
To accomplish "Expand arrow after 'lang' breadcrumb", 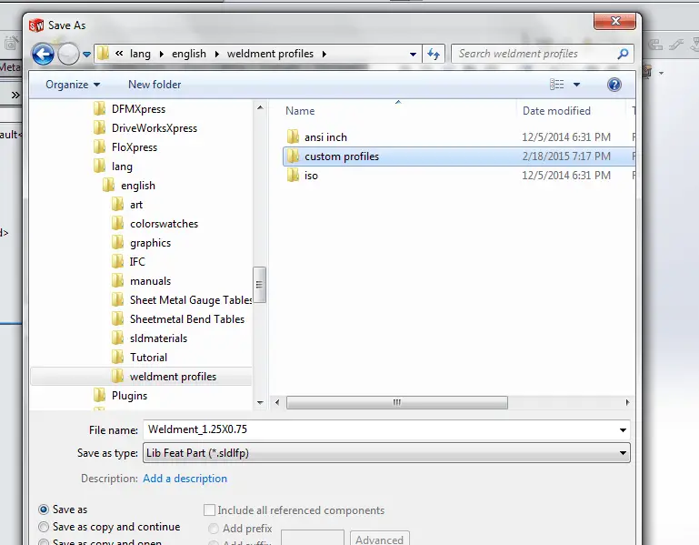I will [162, 54].
